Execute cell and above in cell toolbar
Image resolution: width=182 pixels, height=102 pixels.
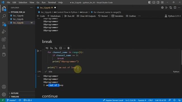(x=51, y=48)
